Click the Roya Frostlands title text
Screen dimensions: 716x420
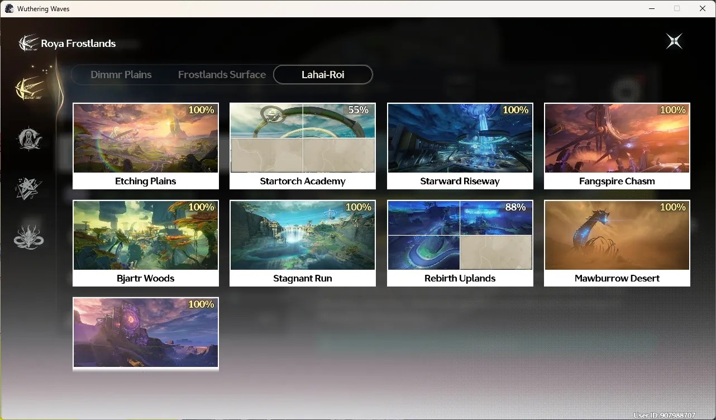click(x=78, y=44)
